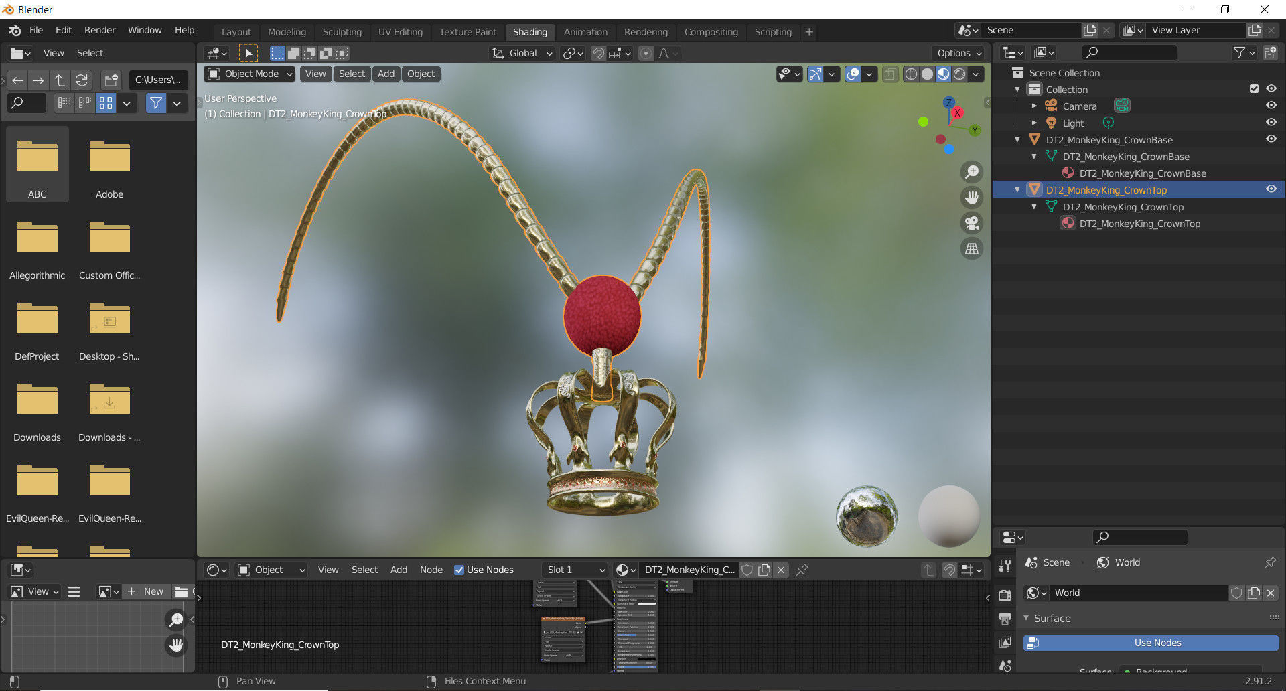Switch viewport to wireframe shading

(911, 74)
